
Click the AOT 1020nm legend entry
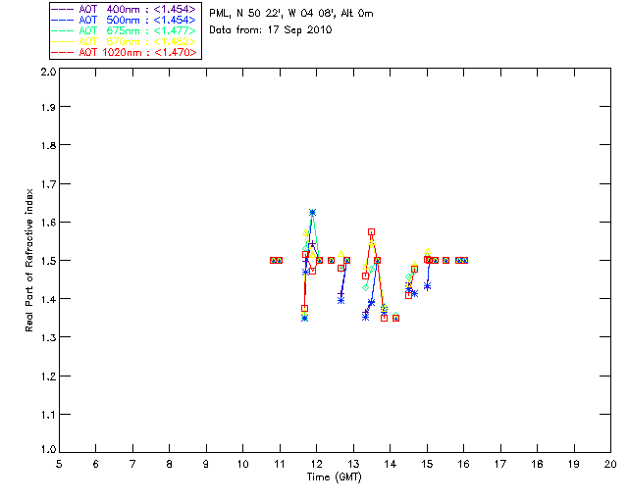pos(124,52)
